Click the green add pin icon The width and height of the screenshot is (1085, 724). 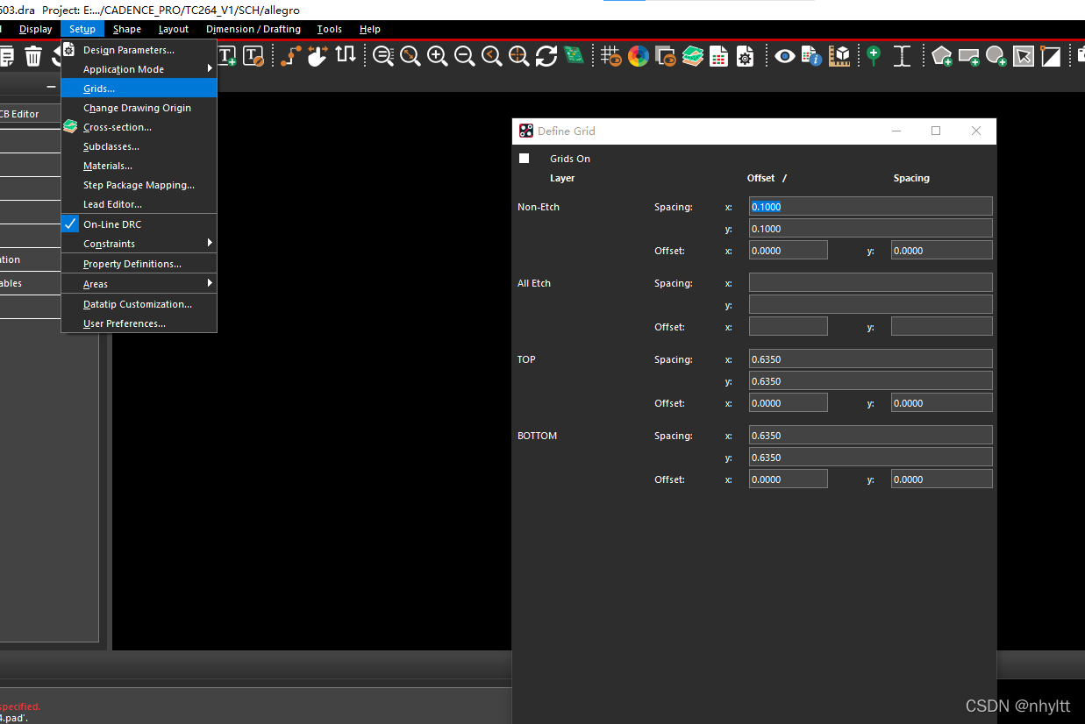[873, 56]
